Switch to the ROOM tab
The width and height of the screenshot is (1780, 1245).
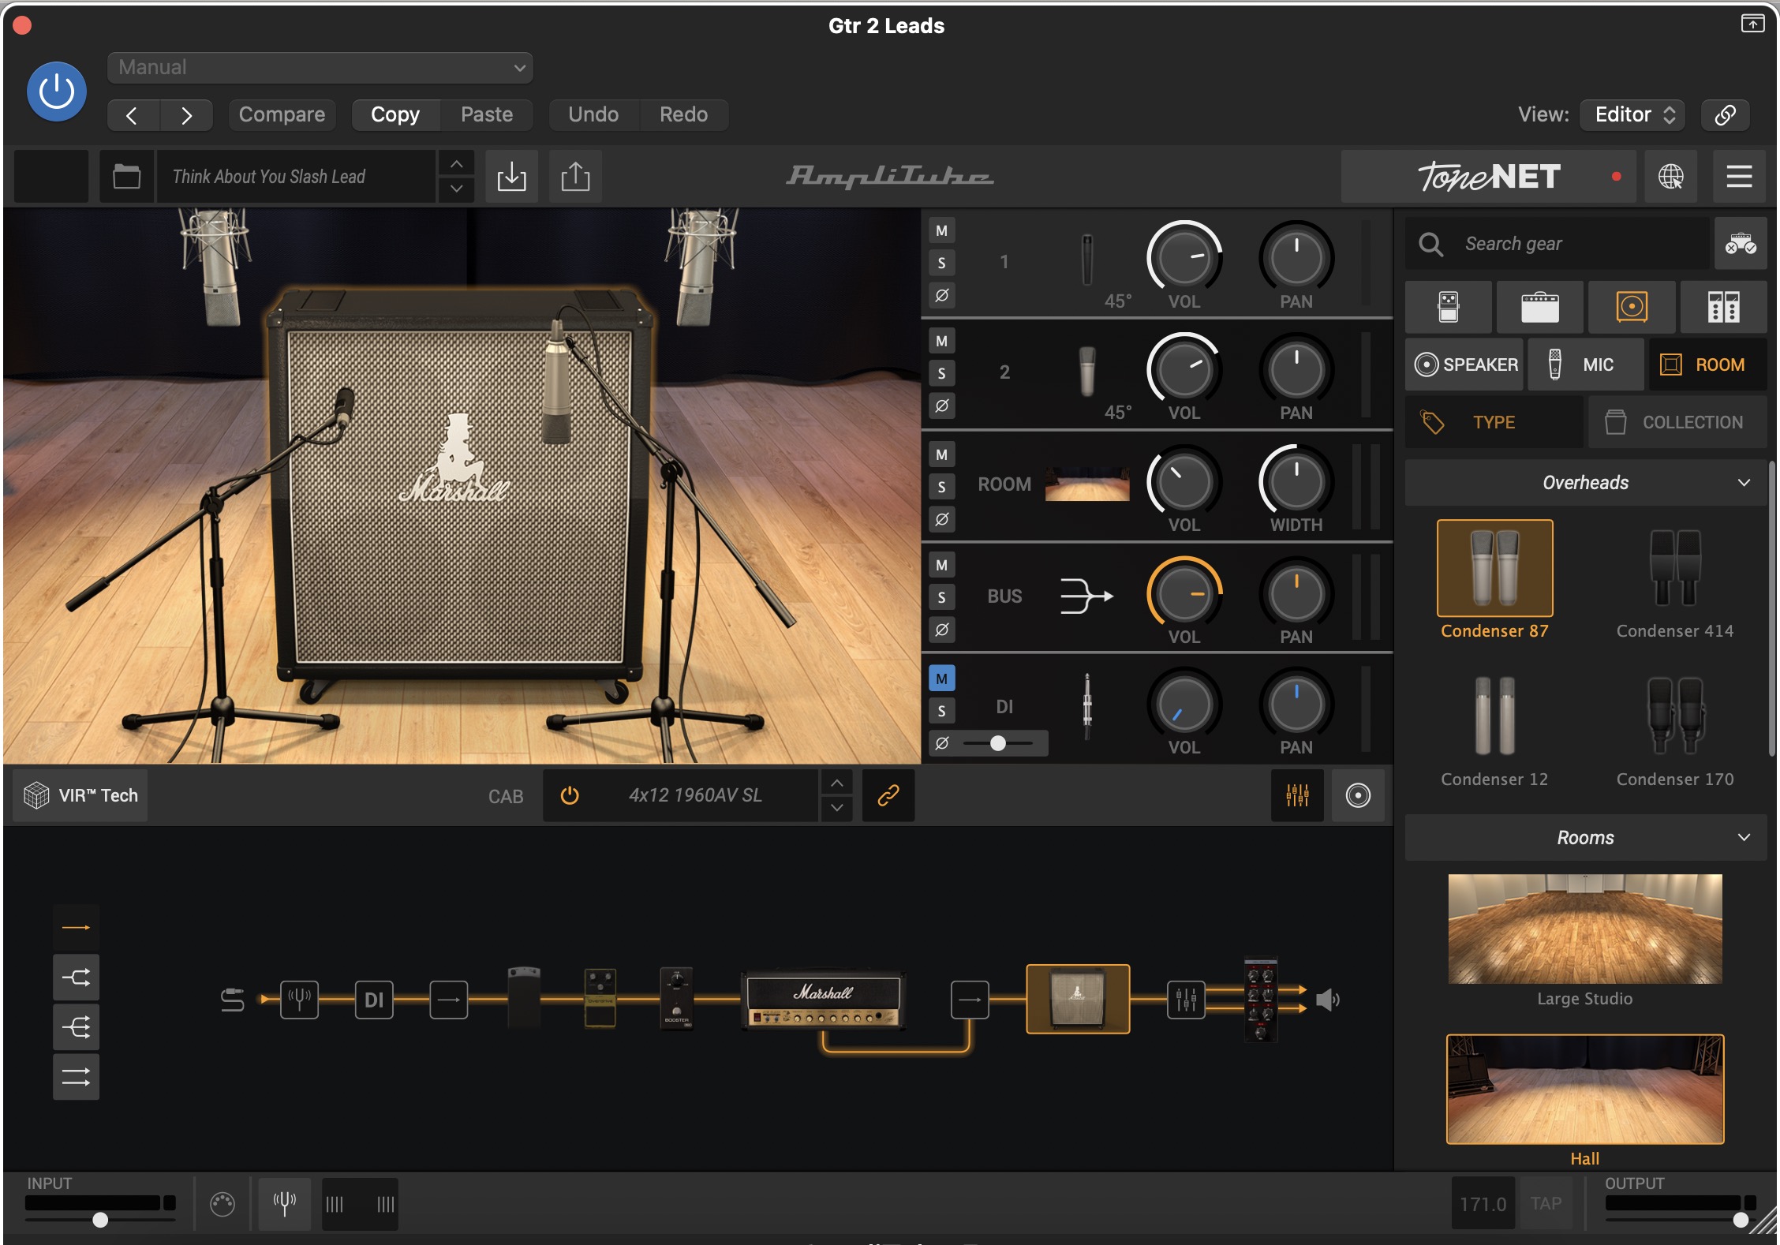pyautogui.click(x=1707, y=365)
